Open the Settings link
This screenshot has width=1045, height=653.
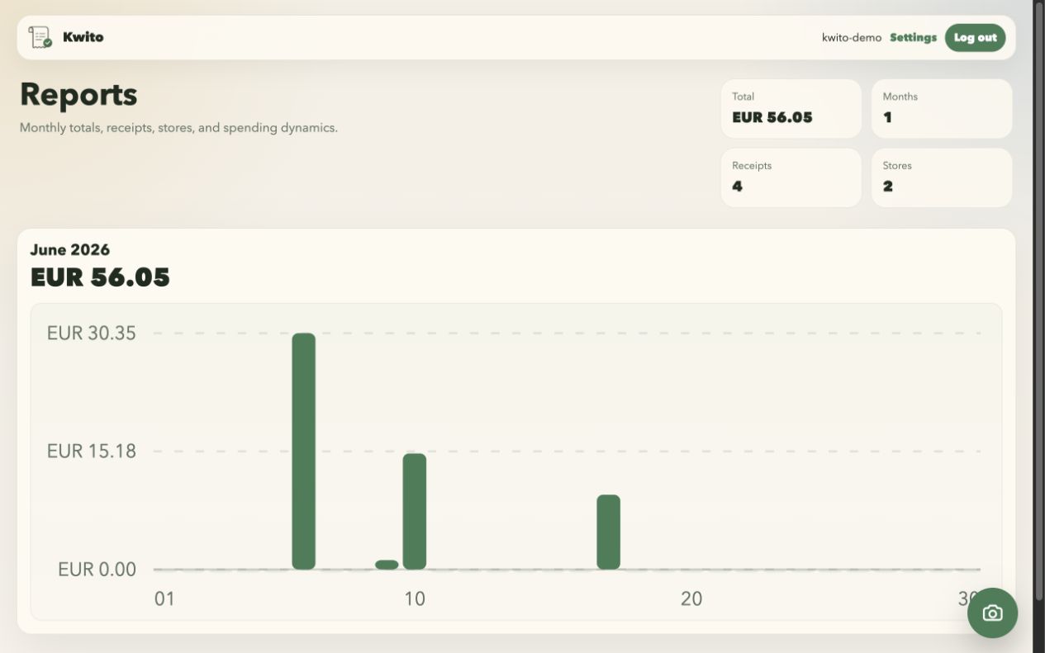(x=913, y=37)
